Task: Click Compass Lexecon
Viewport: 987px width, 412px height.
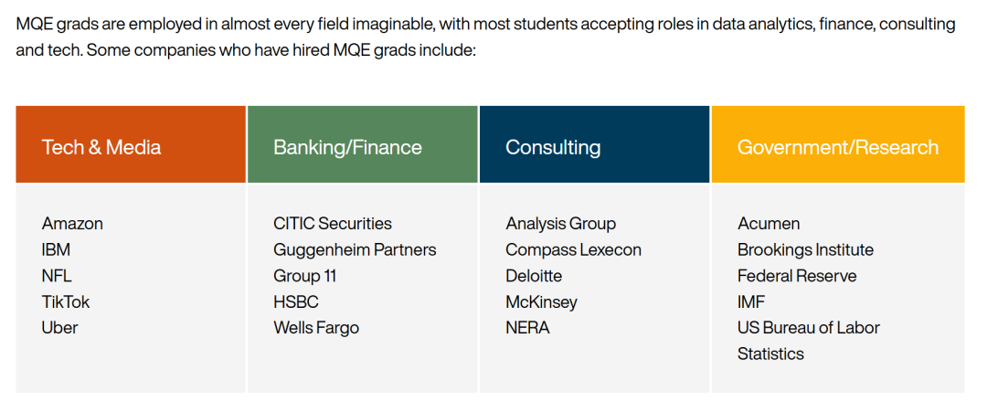Action: click(x=573, y=249)
